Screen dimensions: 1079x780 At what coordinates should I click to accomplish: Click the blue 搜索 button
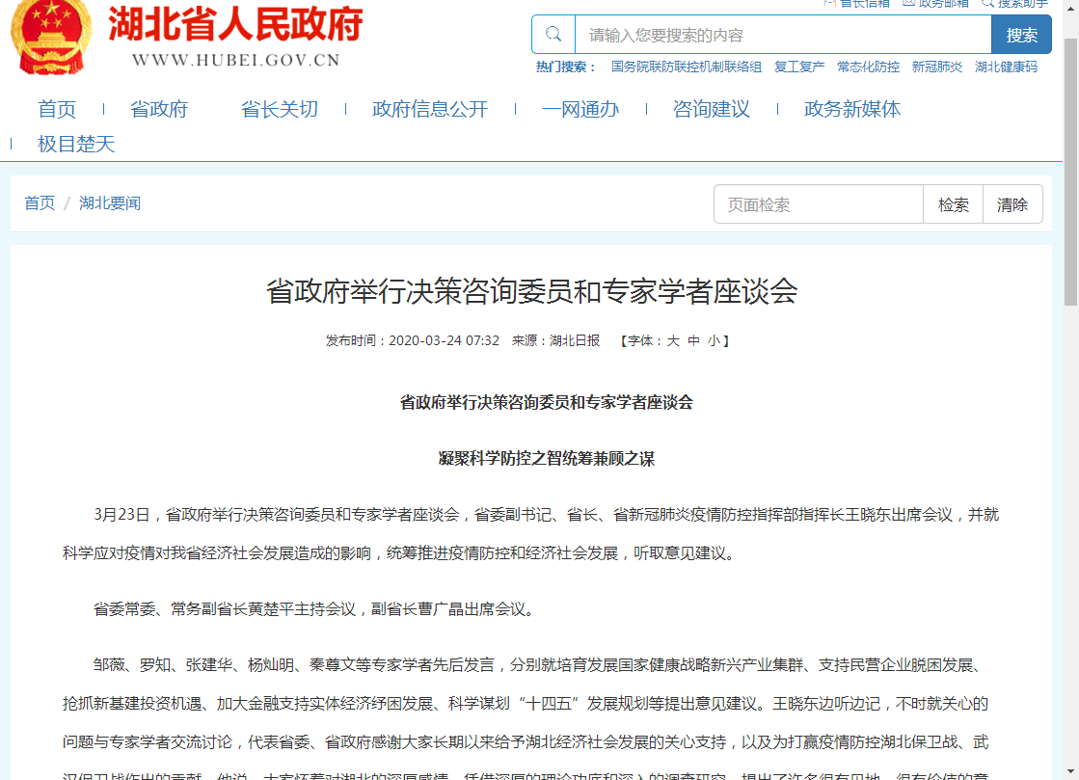[x=1021, y=35]
